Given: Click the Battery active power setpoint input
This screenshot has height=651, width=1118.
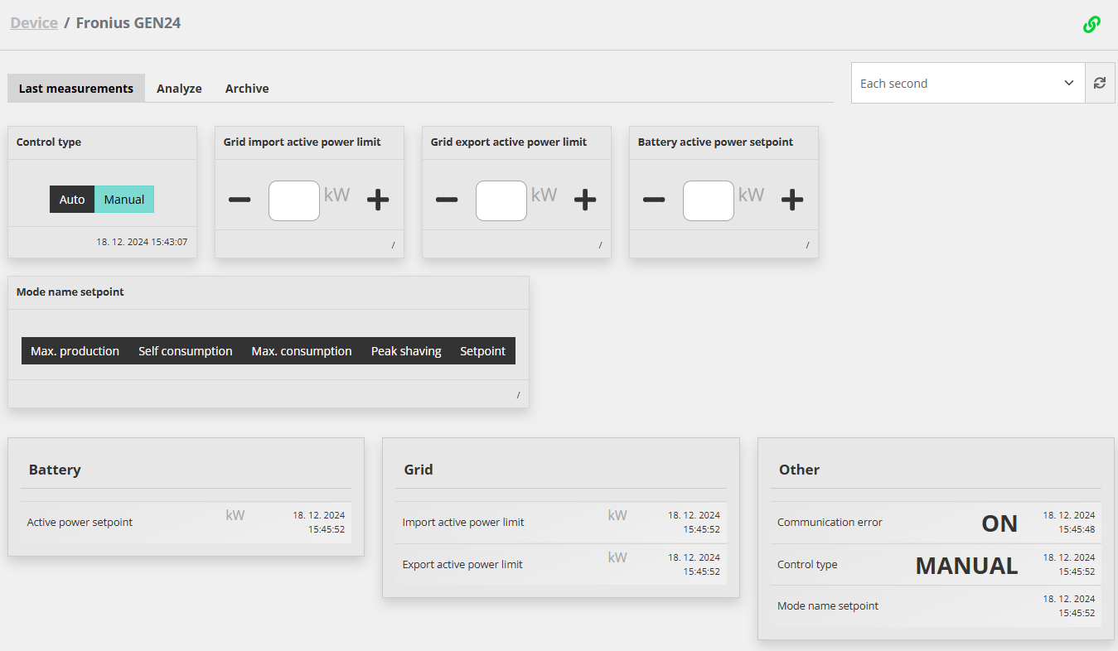Looking at the screenshot, I should [709, 200].
